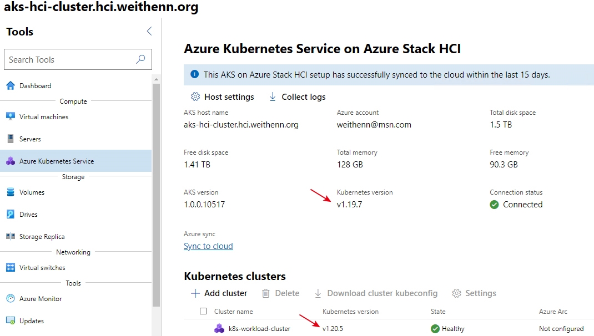Click the Healthy state cell text

[x=453, y=329]
